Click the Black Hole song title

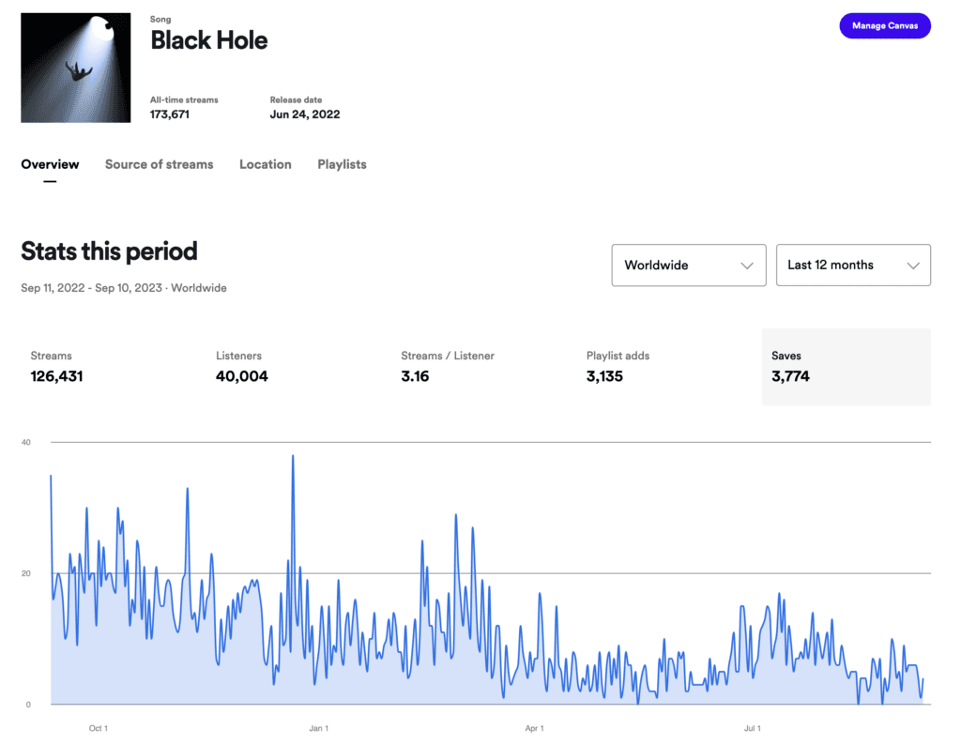coord(209,40)
